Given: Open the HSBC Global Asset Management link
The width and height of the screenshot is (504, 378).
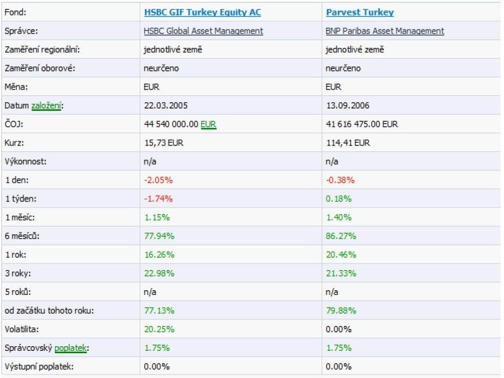Looking at the screenshot, I should [x=203, y=31].
